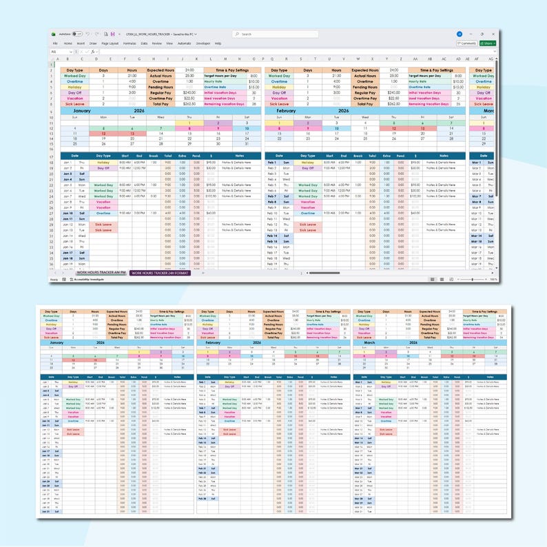Viewport: 547px width, 547px height.
Task: Click the 100% zoom level
Action: (493, 280)
